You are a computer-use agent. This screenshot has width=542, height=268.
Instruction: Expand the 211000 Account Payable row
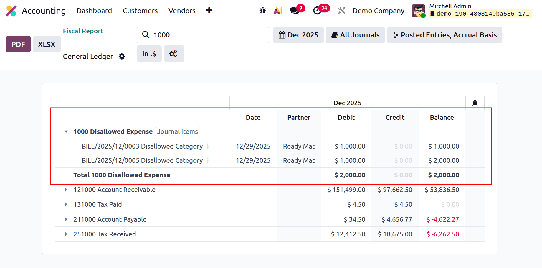pyautogui.click(x=66, y=219)
